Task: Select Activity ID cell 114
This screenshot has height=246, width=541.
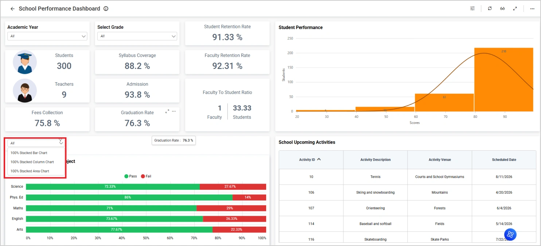Action: coord(311,224)
